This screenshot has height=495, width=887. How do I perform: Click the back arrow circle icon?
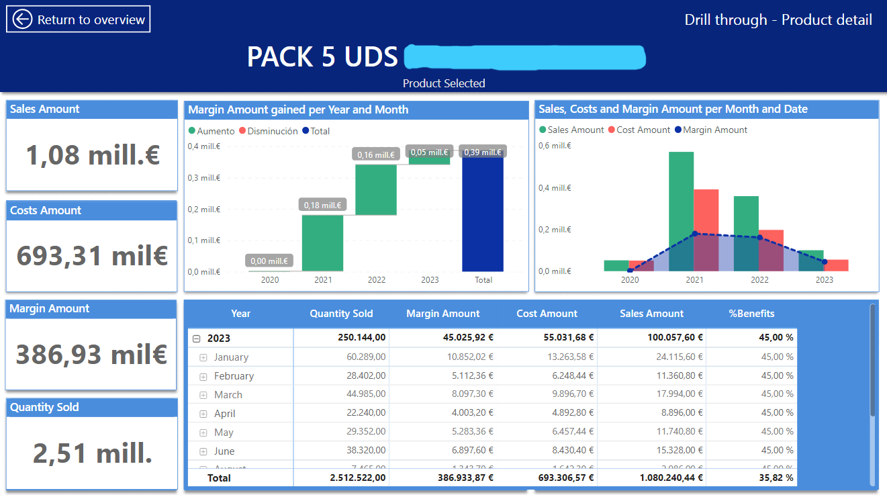click(22, 19)
